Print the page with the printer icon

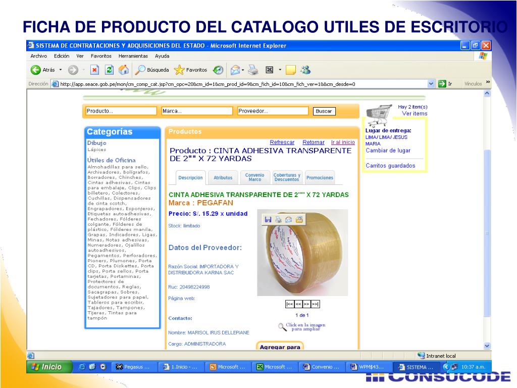coord(253,70)
